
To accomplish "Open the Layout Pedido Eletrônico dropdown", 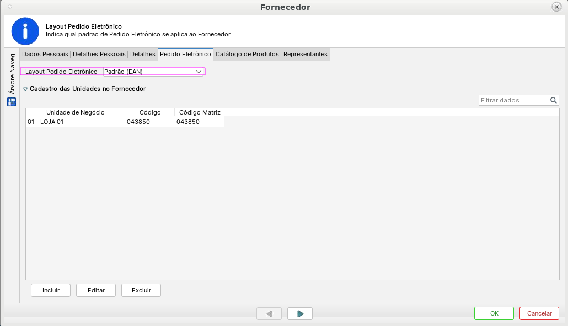I will pos(153,72).
